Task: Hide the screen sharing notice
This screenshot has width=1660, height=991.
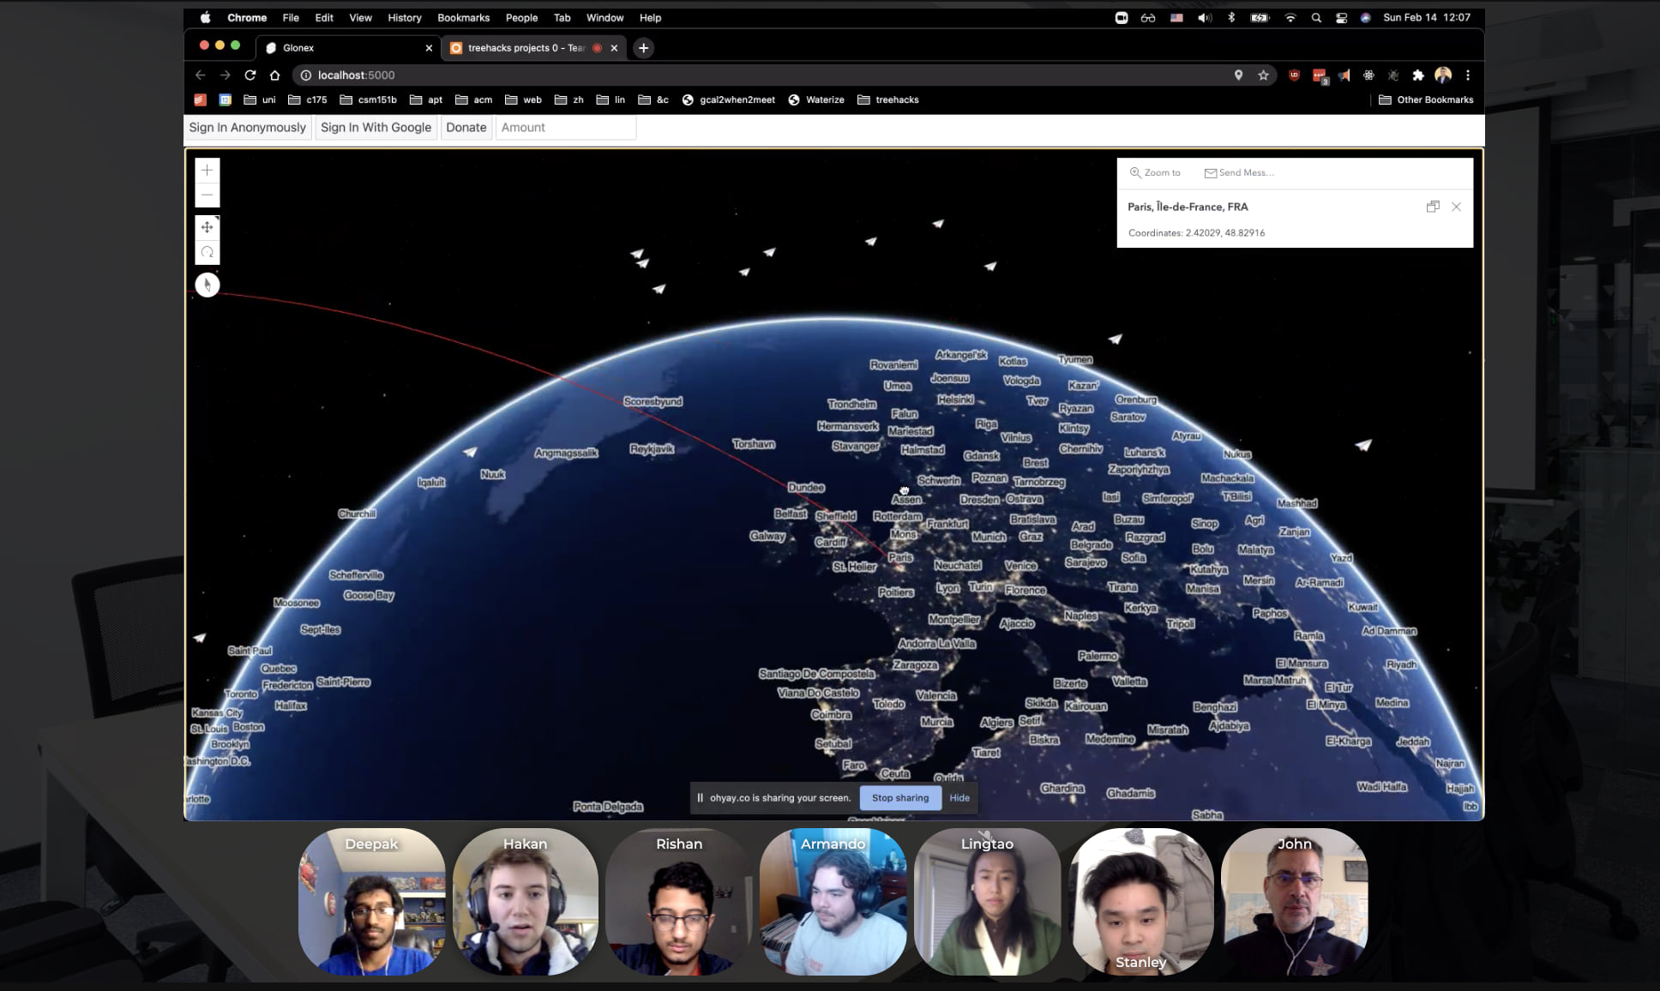Action: (959, 797)
